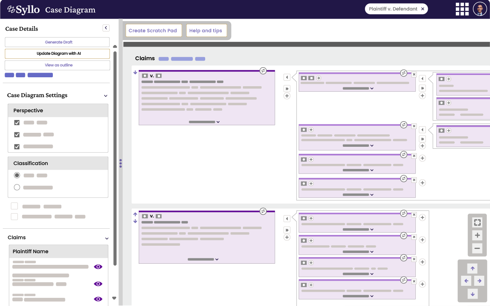490x306 pixels.
Task: Collapse first claim's children with left triangle
Action: click(x=287, y=77)
